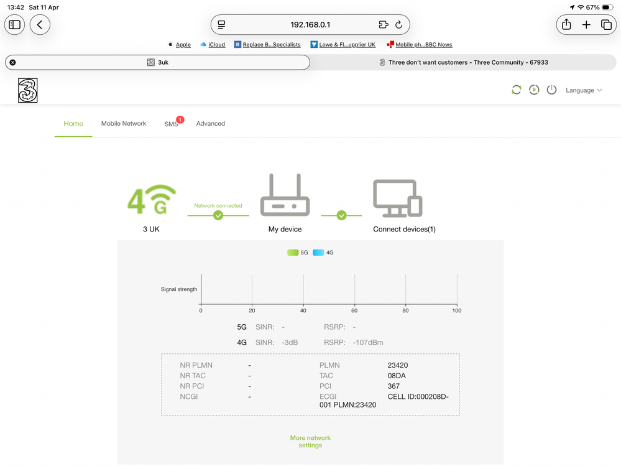Click the Connect devices monitor icon
Image resolution: width=621 pixels, height=466 pixels.
point(398,198)
